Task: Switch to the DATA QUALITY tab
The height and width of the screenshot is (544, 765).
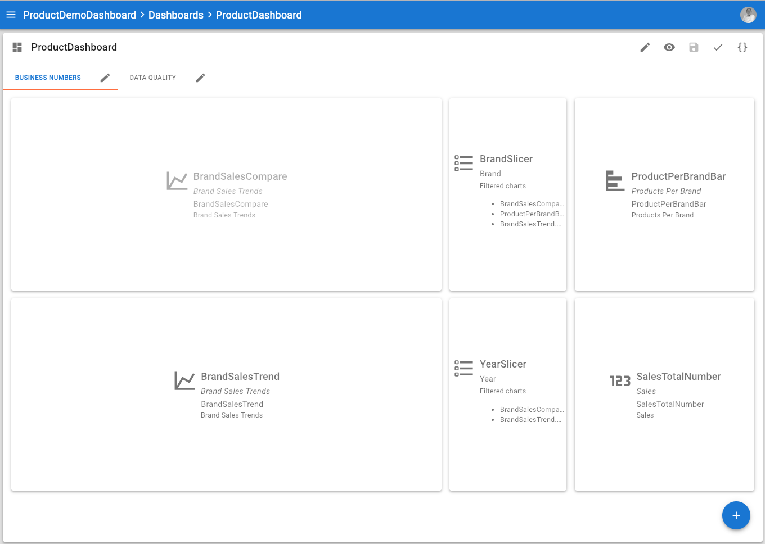Action: (x=152, y=77)
